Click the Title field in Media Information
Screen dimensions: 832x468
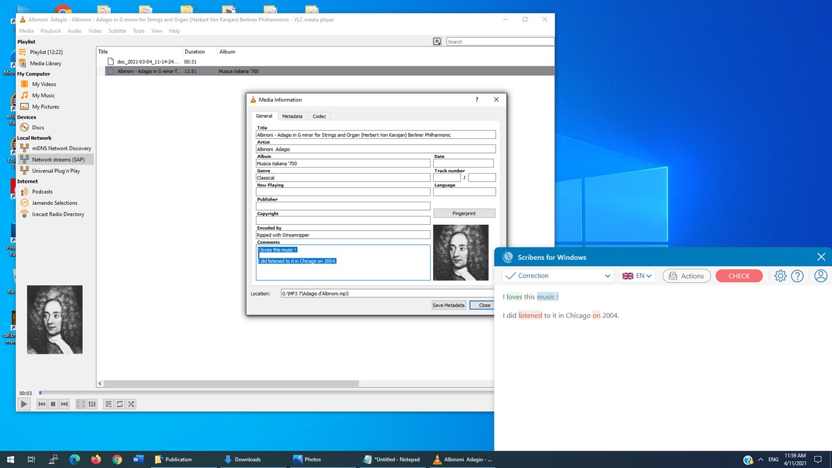376,135
